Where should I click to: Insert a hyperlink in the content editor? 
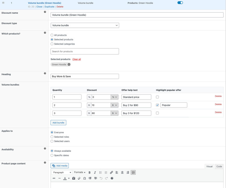pyautogui.click(x=111, y=172)
